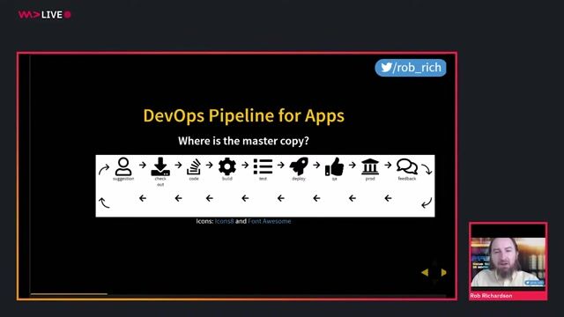Viewport: 564px width, 317px height.
Task: Click the check out download icon
Action: (160, 166)
